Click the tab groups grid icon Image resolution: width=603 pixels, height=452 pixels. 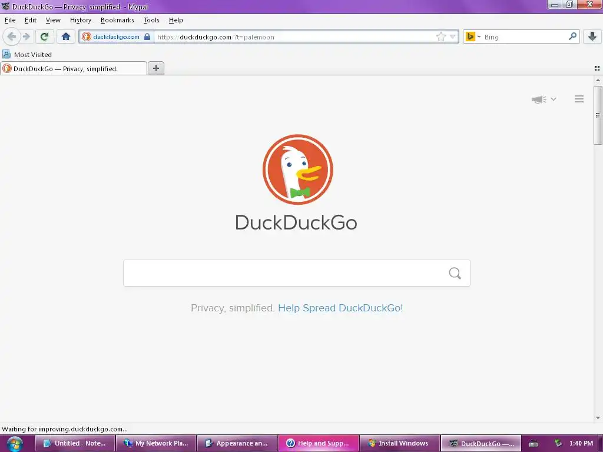click(597, 68)
